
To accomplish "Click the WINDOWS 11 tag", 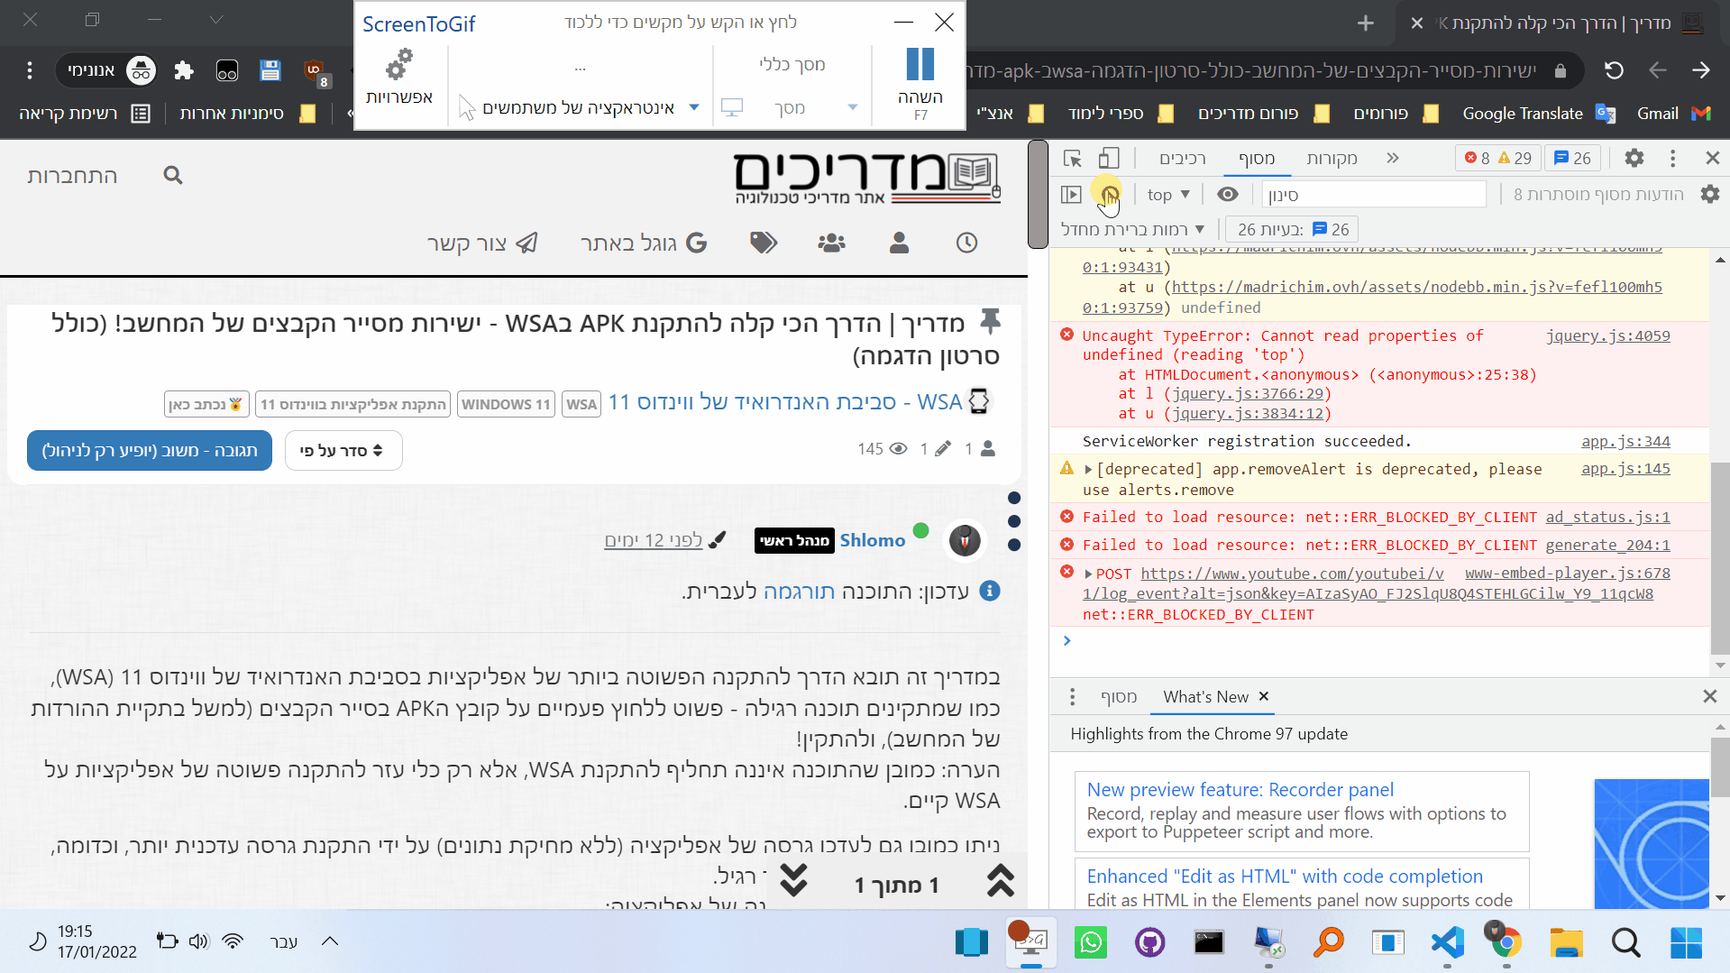I will point(505,404).
